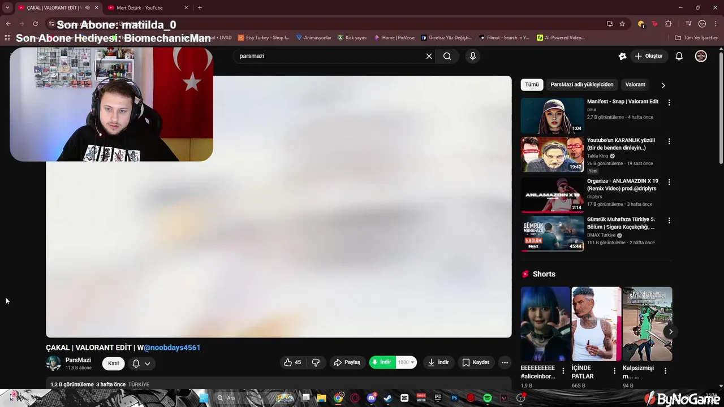This screenshot has height=407, width=724.
Task: Dislike the ÇAKAL Valorant edit video
Action: pyautogui.click(x=316, y=362)
